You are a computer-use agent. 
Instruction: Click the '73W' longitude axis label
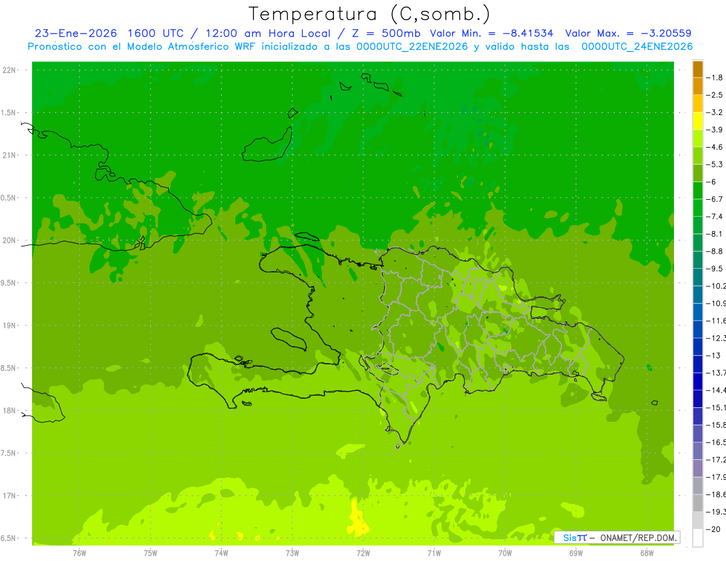tap(292, 553)
